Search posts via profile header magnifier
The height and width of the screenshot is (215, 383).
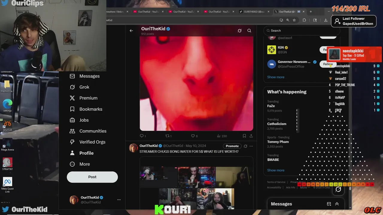click(249, 30)
